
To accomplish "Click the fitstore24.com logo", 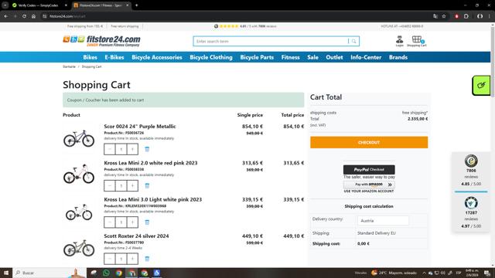I will [101, 41].
